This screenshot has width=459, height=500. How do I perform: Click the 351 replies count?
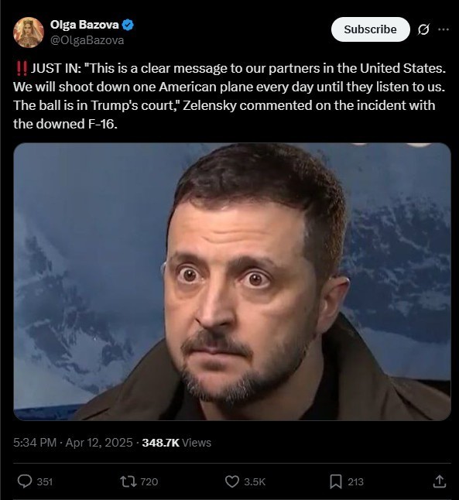pos(45,481)
